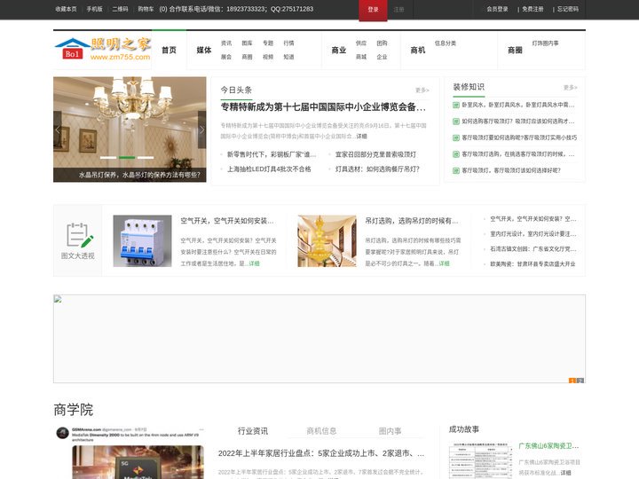The width and height of the screenshot is (639, 479).
Task: Click the chandelier carousel image
Action: (130, 122)
